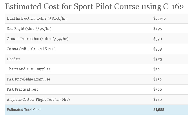Screen dimensions: 193x119
Task: Click the $2,370 dual instruction cost
Action: pos(159,19)
